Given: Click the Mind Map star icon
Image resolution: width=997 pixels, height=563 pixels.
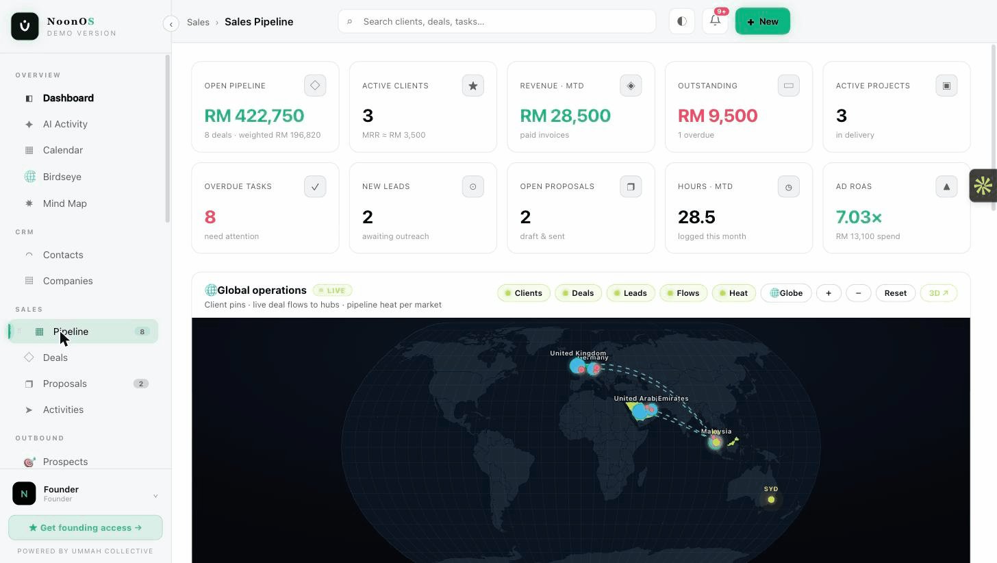Looking at the screenshot, I should tap(29, 203).
